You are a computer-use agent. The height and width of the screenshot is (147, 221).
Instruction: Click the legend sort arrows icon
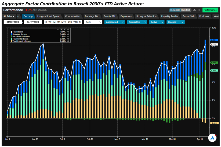[58, 29]
